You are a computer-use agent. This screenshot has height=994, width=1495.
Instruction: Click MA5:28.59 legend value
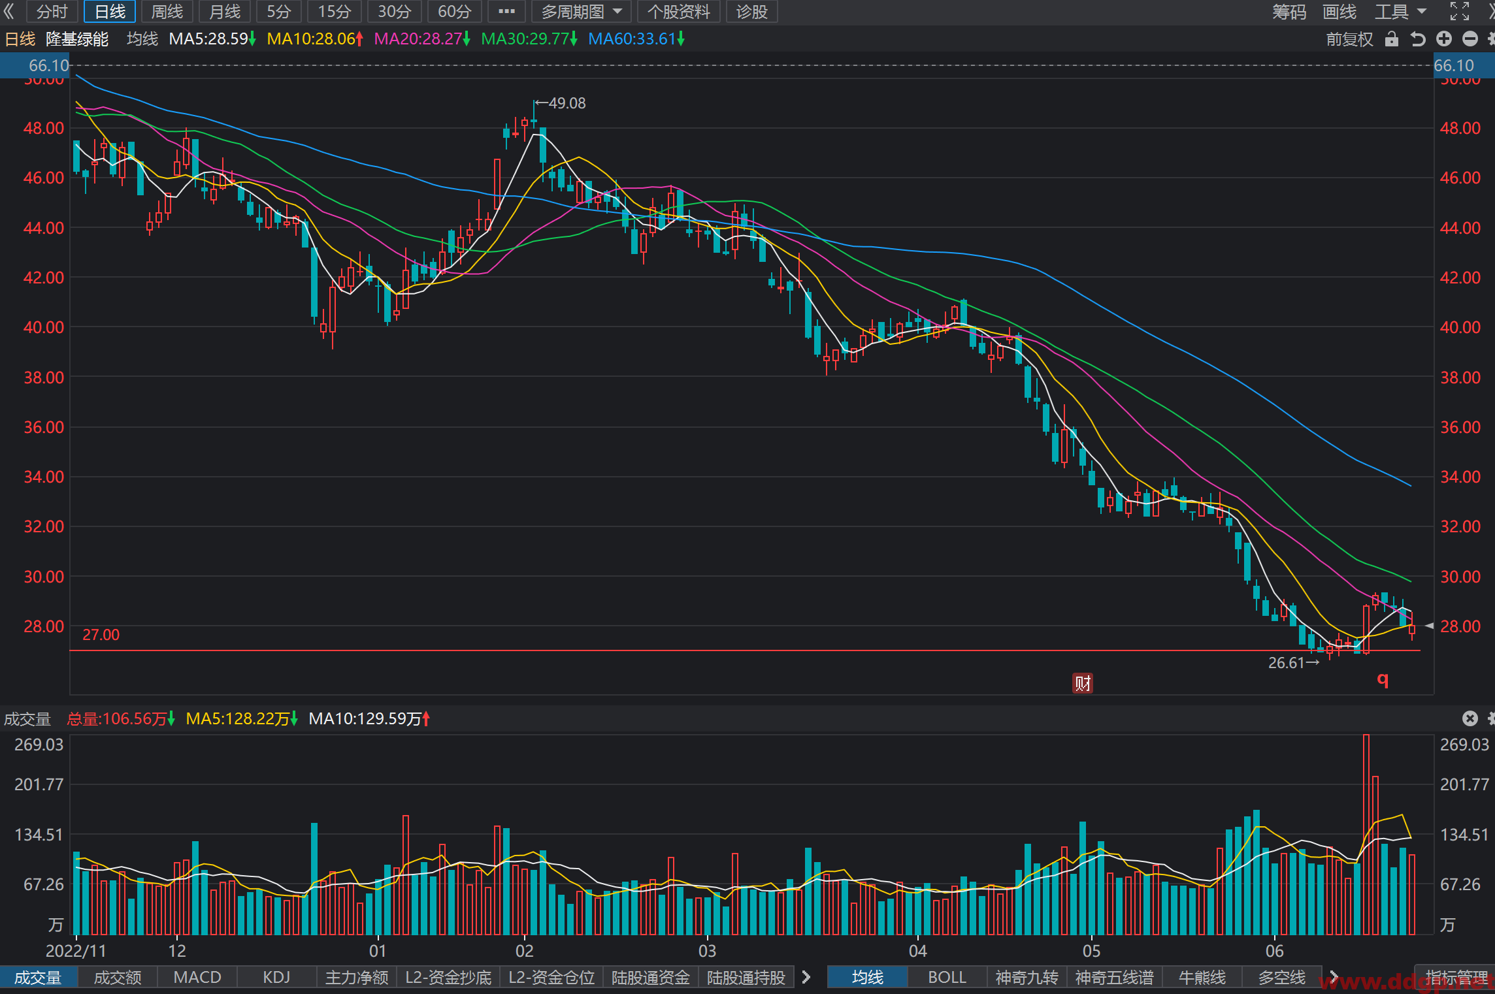pos(212,39)
